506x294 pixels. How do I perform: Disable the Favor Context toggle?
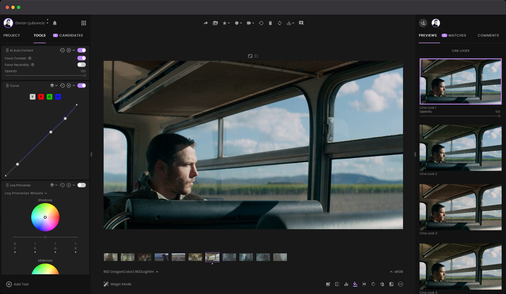coord(81,58)
